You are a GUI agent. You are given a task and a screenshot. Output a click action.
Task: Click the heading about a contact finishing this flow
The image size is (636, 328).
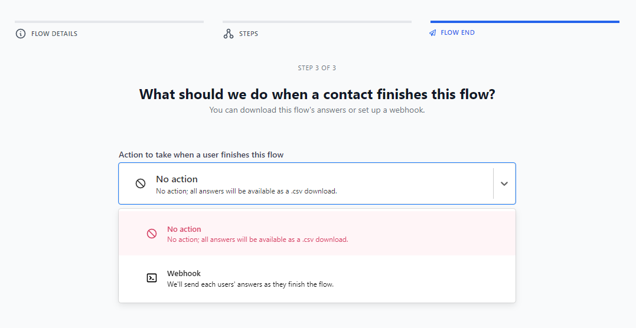tap(317, 94)
